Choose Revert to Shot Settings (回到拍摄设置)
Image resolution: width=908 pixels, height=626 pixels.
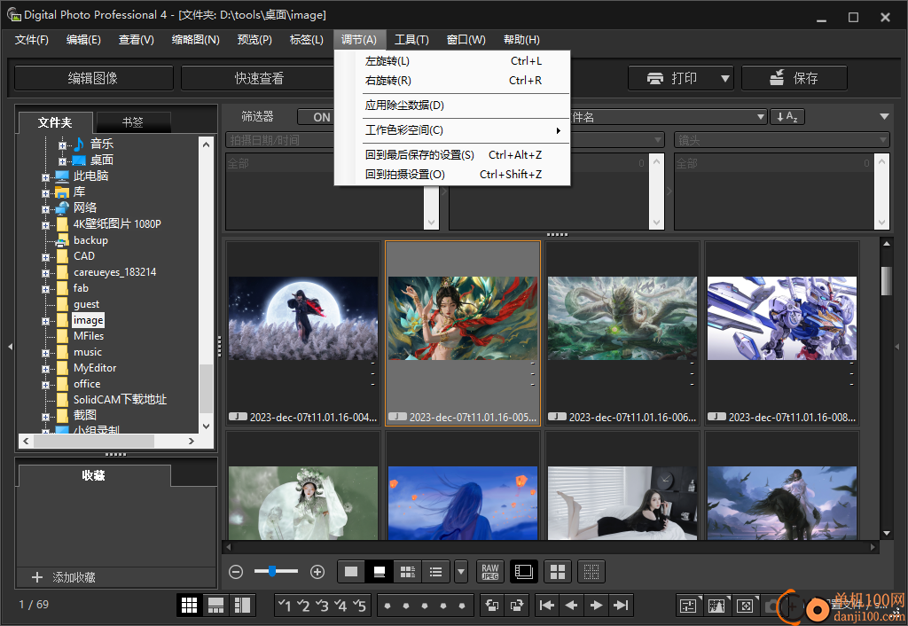[453, 175]
